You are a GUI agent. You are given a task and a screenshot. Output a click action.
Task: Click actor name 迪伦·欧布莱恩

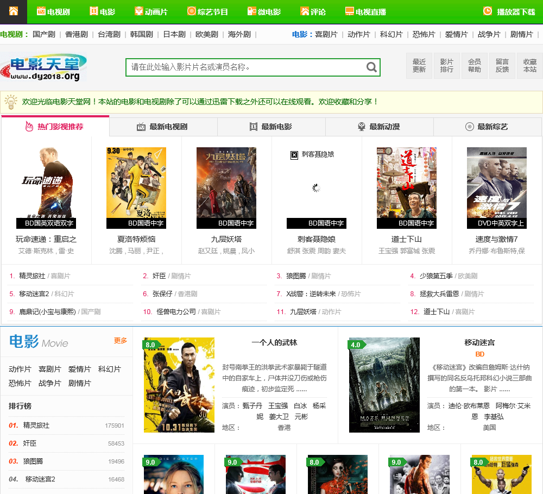(469, 406)
